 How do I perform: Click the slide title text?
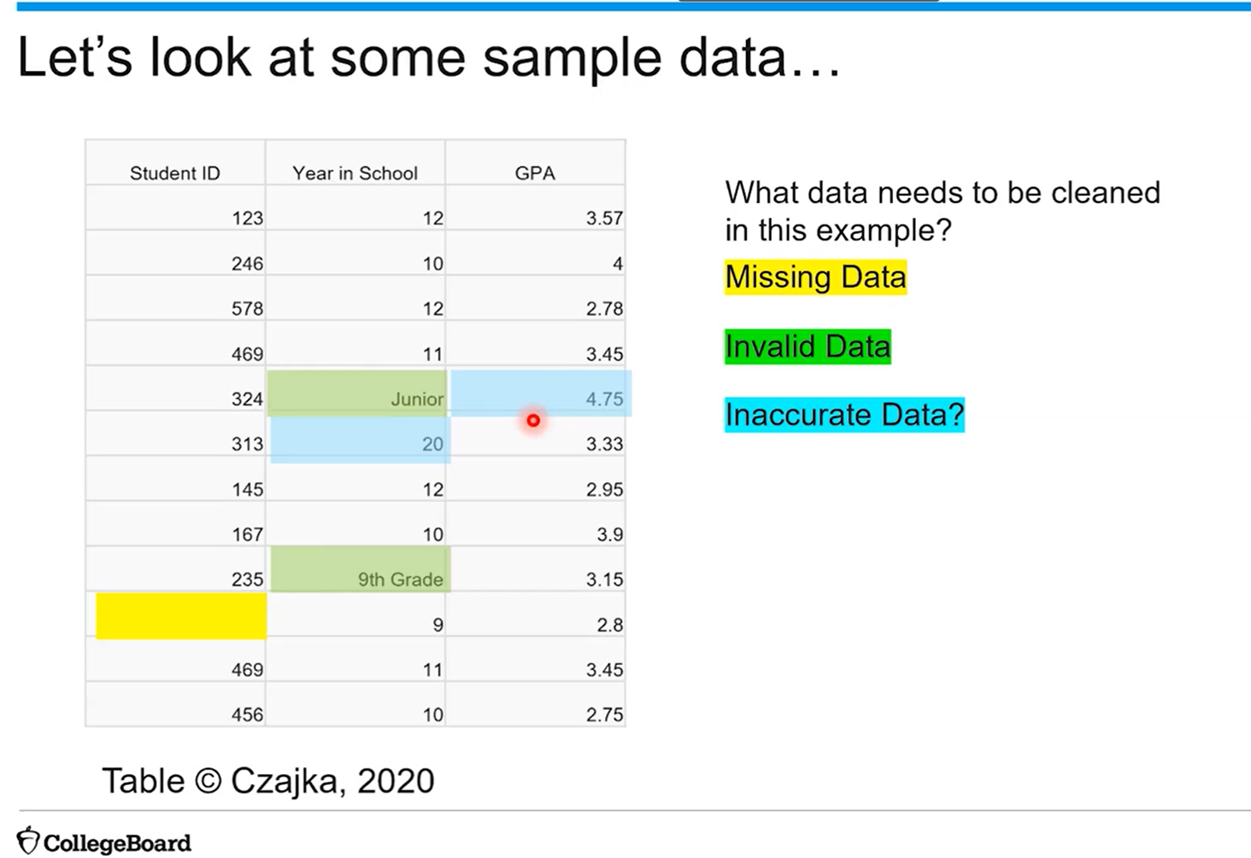429,58
